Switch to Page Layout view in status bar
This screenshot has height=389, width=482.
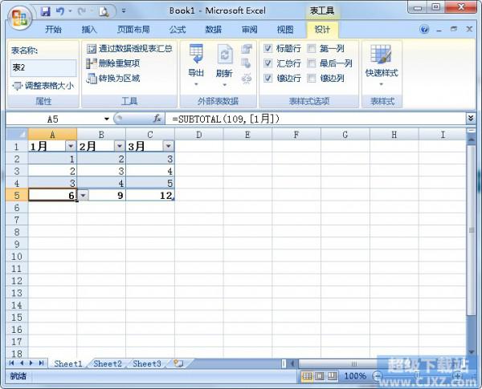tap(321, 375)
